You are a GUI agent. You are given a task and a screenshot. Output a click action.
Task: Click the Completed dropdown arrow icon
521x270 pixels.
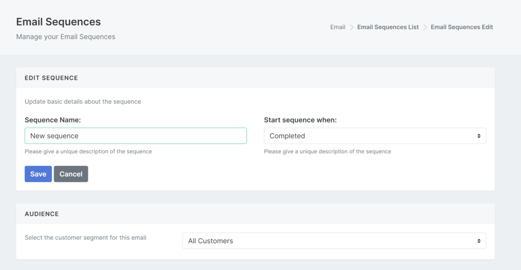[479, 136]
